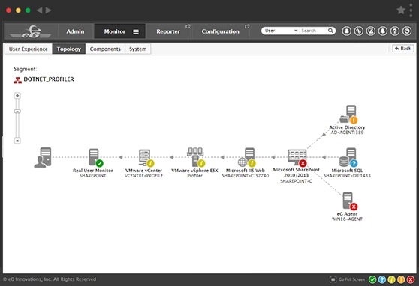Click the VCENTRE-PROFILE label
Image resolution: width=419 pixels, height=286 pixels.
(143, 176)
